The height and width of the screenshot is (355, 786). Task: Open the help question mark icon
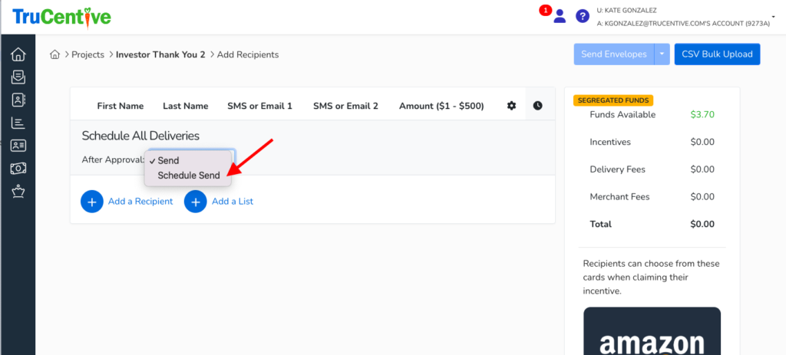coord(583,16)
